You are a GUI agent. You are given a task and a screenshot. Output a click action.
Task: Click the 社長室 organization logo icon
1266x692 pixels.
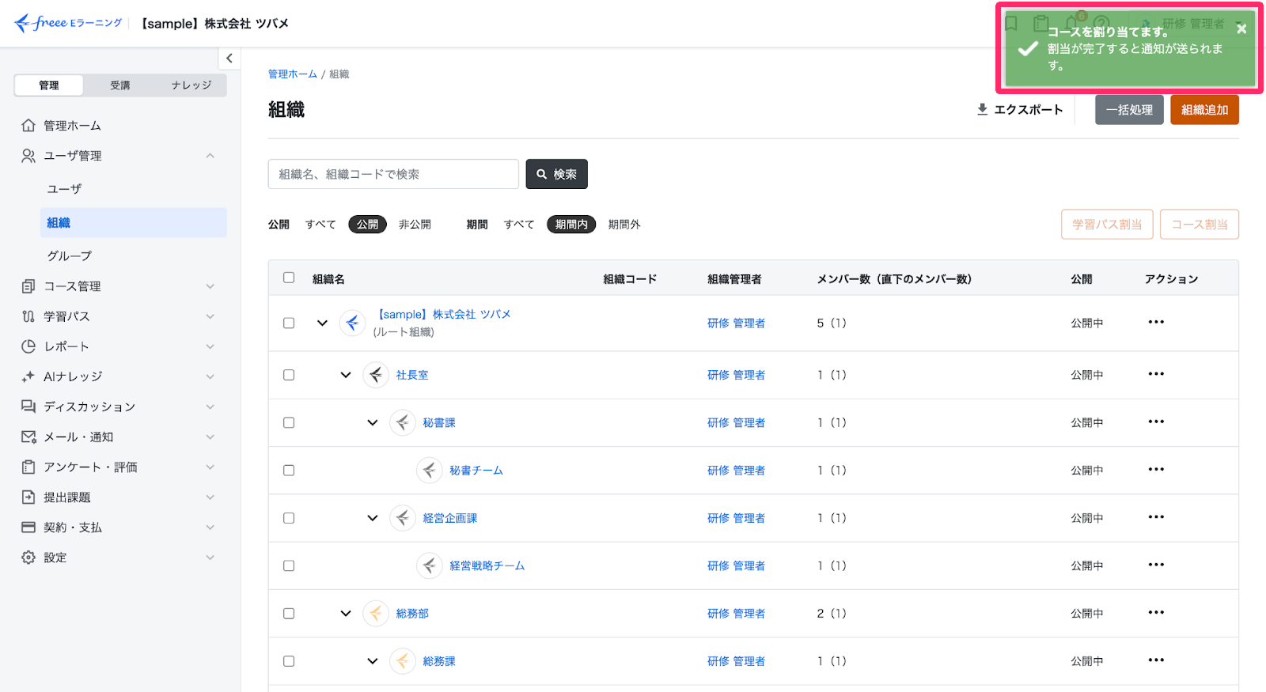(x=376, y=375)
